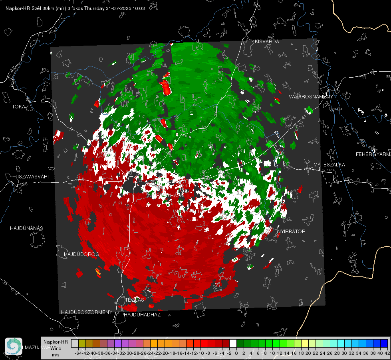Click the TISZAVASVÁRI label

(x=32, y=177)
